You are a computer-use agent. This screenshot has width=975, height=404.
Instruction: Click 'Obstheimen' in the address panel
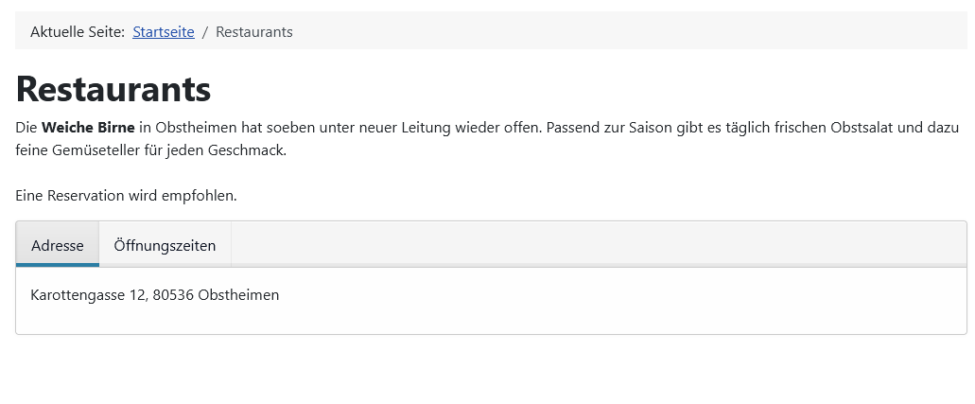click(x=238, y=295)
